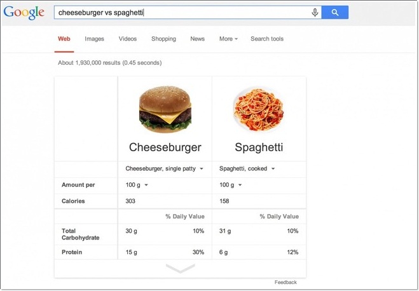Open Search tools options

click(x=267, y=39)
